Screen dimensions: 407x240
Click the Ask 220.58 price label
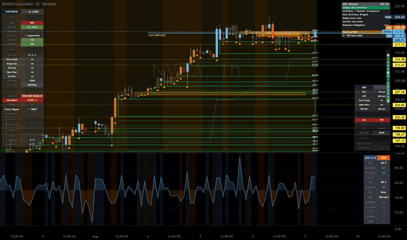pos(395,27)
